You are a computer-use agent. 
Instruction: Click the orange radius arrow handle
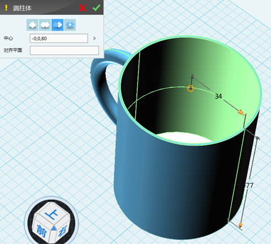tap(241, 113)
